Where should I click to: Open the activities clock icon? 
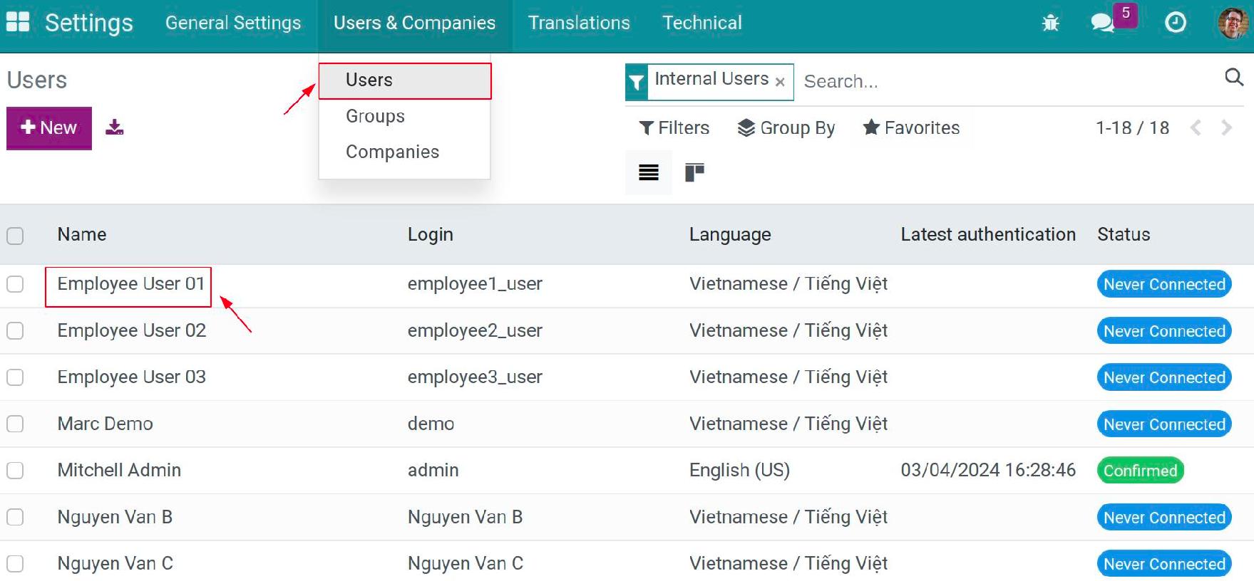[1175, 23]
